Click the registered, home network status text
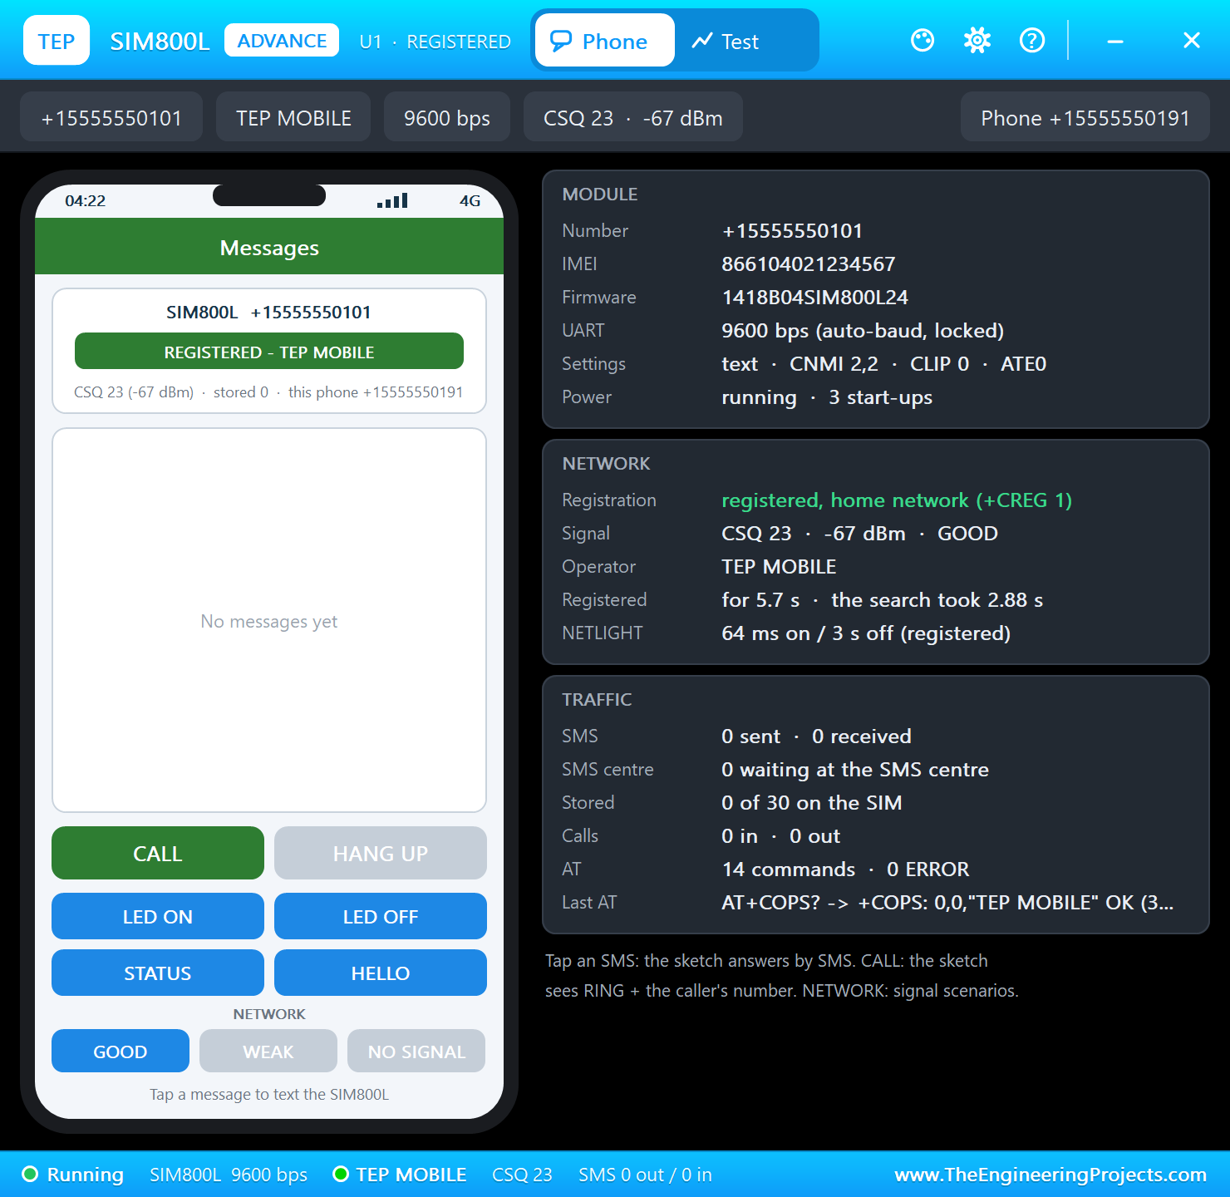The height and width of the screenshot is (1197, 1230). pyautogui.click(x=897, y=500)
